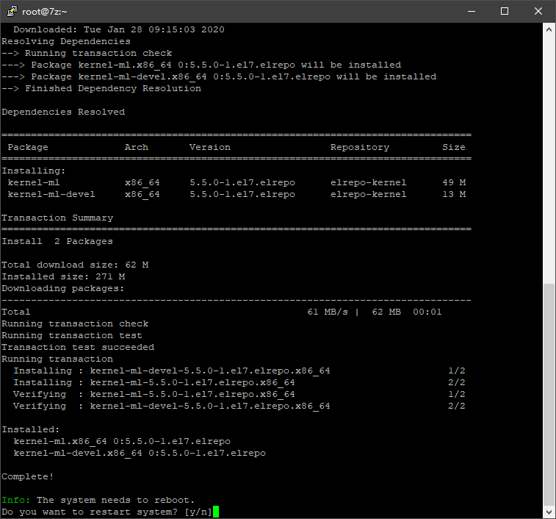Maximize the root@7z terminal window
The height and width of the screenshot is (519, 556).
pyautogui.click(x=505, y=11)
